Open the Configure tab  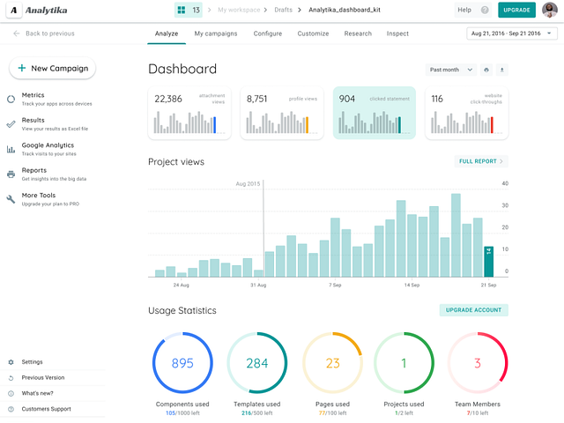268,33
